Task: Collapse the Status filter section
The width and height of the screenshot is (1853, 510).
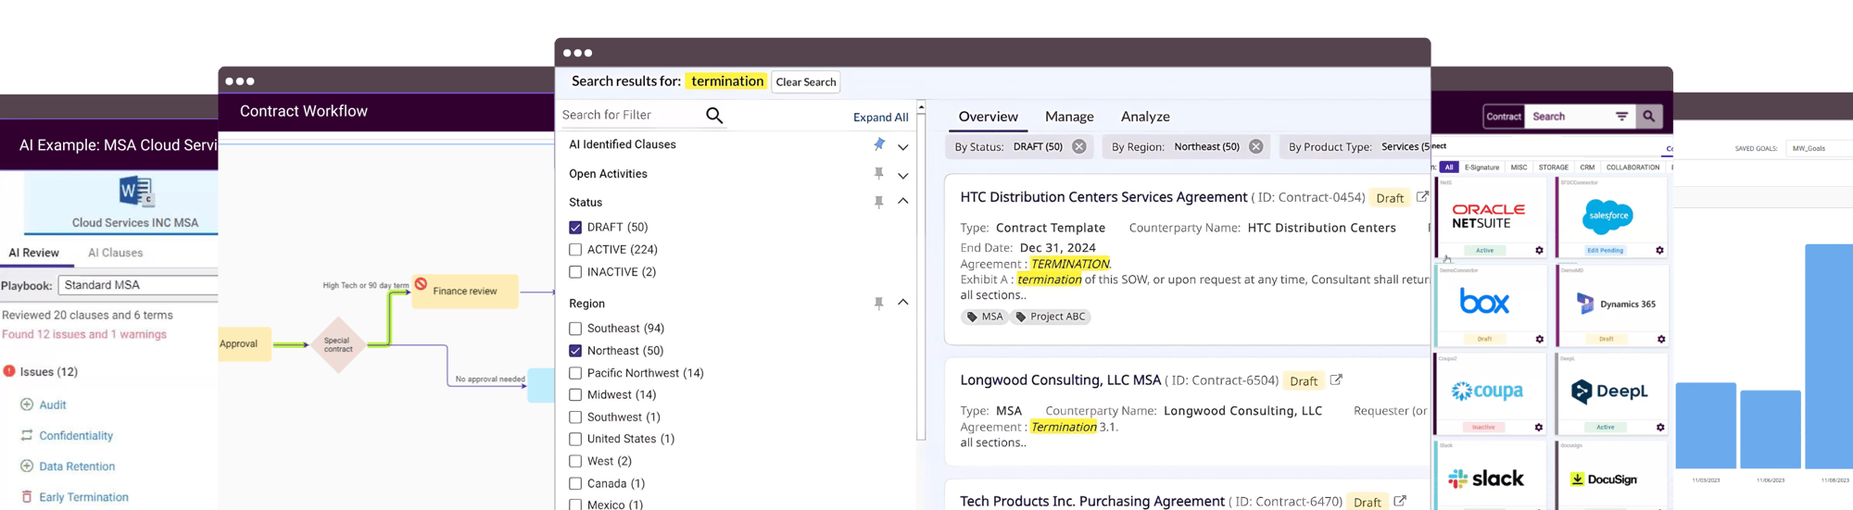Action: click(x=903, y=201)
